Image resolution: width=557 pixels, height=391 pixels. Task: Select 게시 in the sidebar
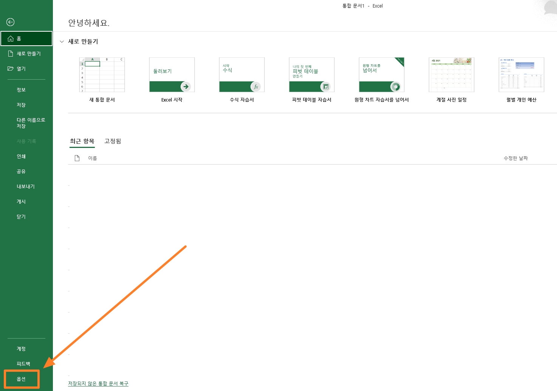click(x=21, y=202)
